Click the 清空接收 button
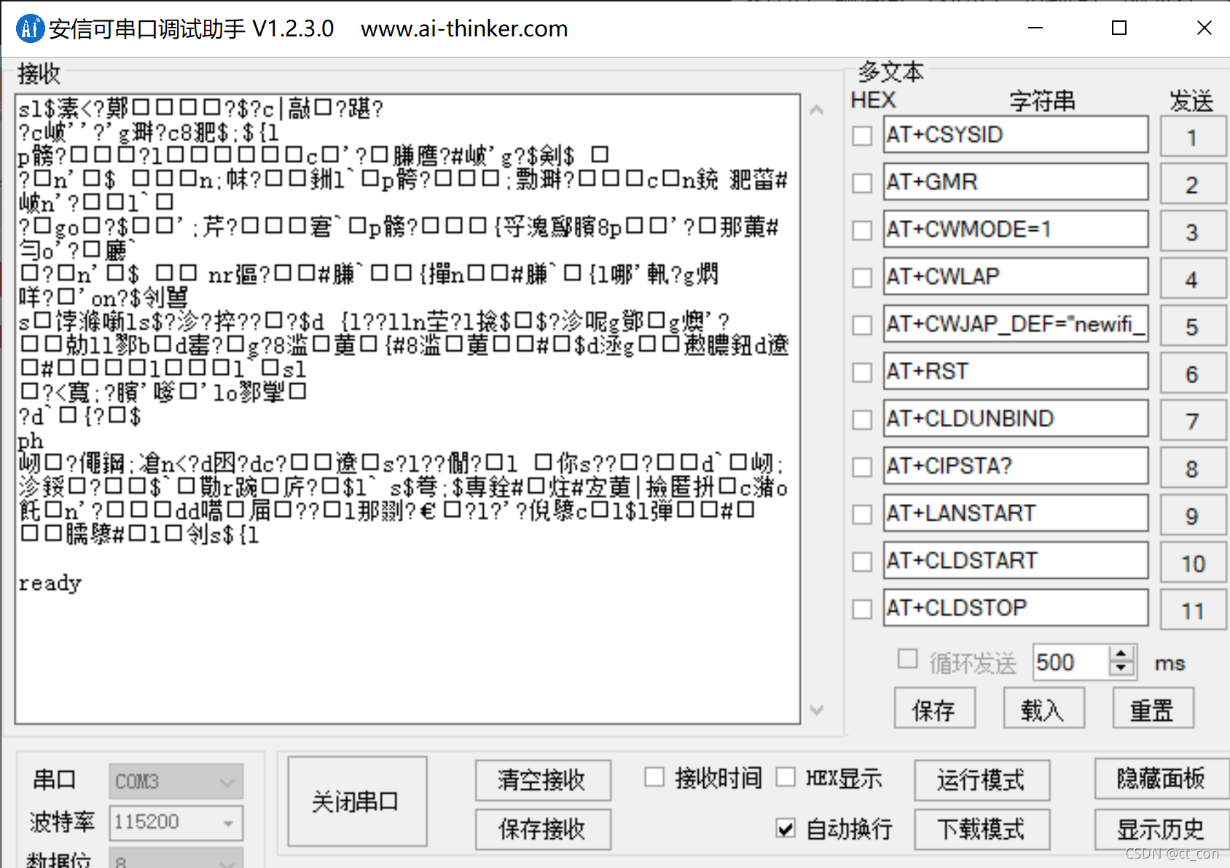This screenshot has width=1230, height=868. 543,780
